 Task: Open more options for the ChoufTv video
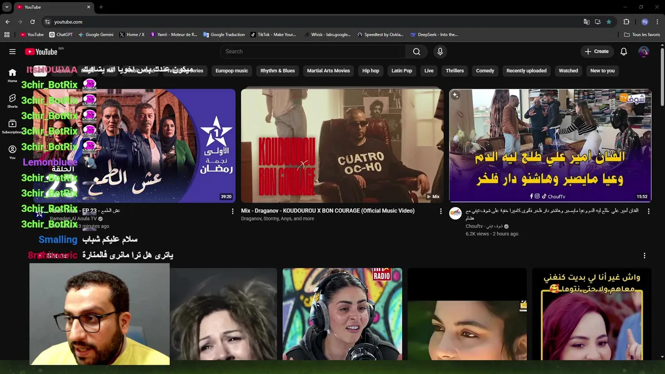point(648,211)
